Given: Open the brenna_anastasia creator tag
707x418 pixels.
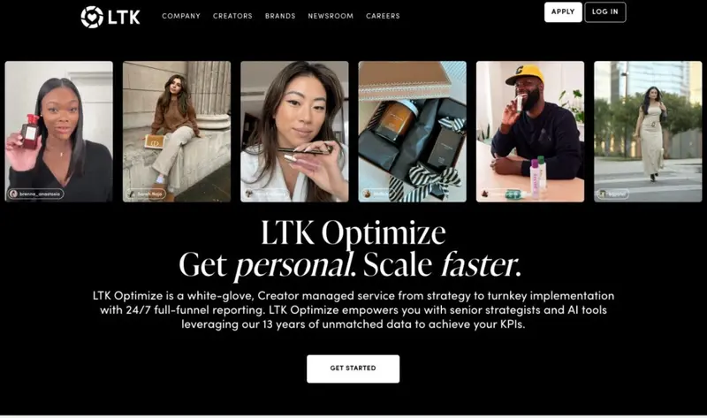Looking at the screenshot, I should point(35,194).
